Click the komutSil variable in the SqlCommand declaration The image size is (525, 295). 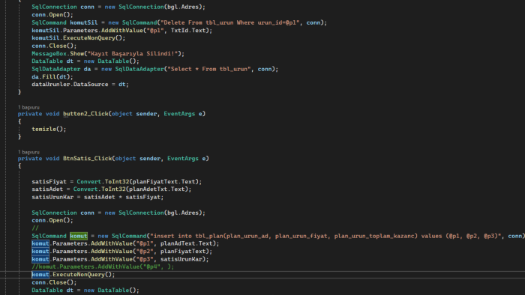pyautogui.click(x=84, y=22)
